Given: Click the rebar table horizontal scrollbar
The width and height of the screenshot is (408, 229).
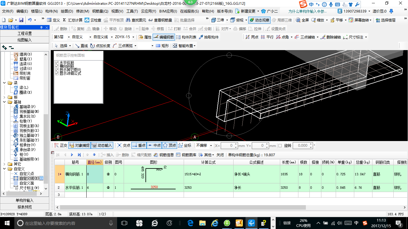Looking at the screenshot, I should pyautogui.click(x=183, y=207).
